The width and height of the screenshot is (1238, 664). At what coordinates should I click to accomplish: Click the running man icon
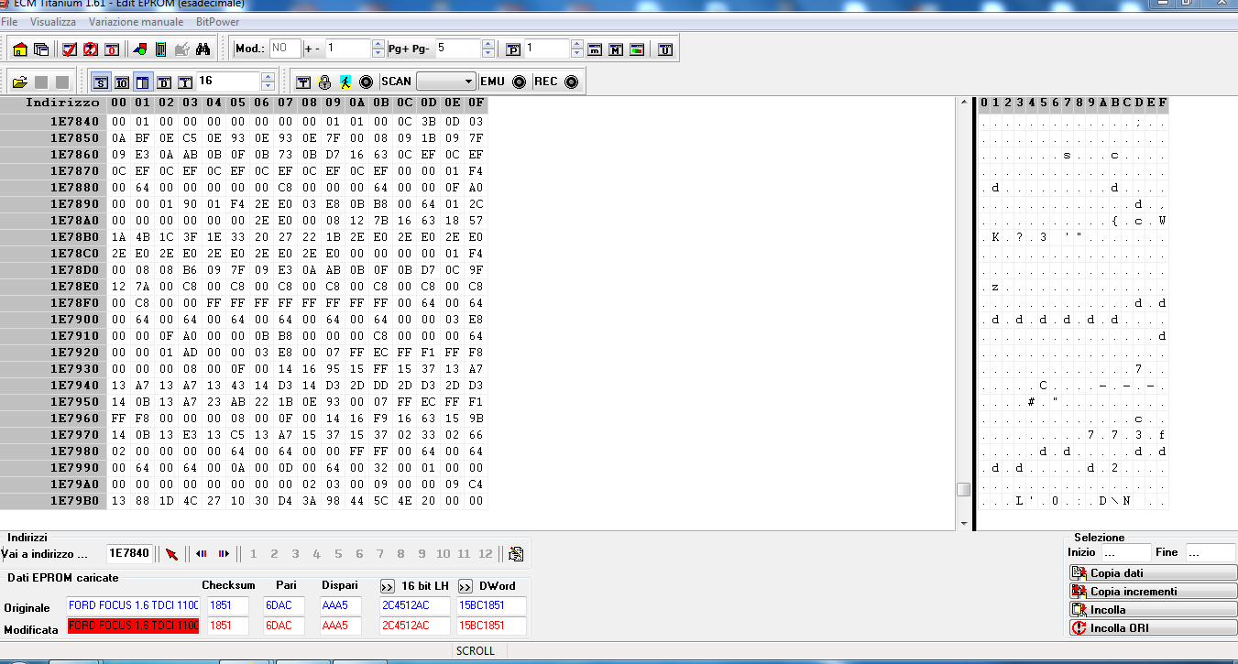pos(345,82)
